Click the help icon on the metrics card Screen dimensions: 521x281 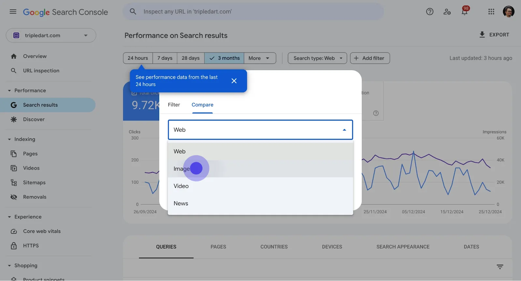click(376, 113)
